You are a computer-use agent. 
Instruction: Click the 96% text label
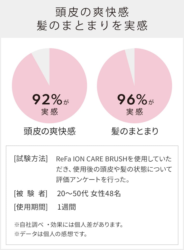pyautogui.click(x=132, y=99)
